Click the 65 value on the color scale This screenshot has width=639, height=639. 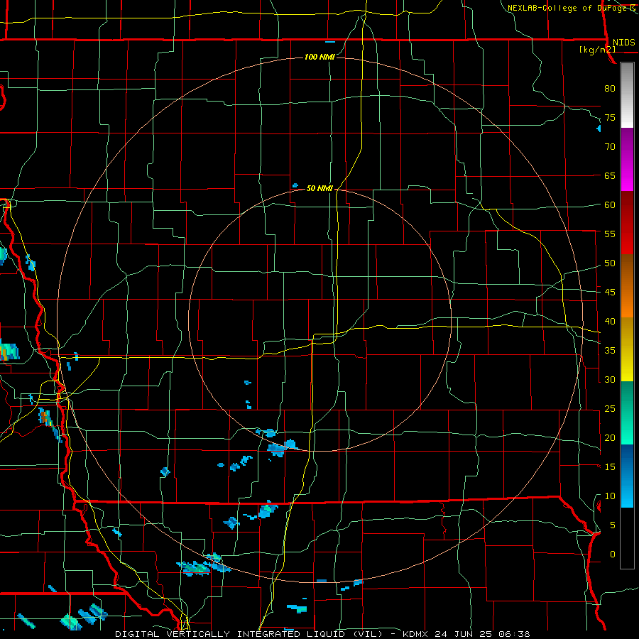point(610,175)
